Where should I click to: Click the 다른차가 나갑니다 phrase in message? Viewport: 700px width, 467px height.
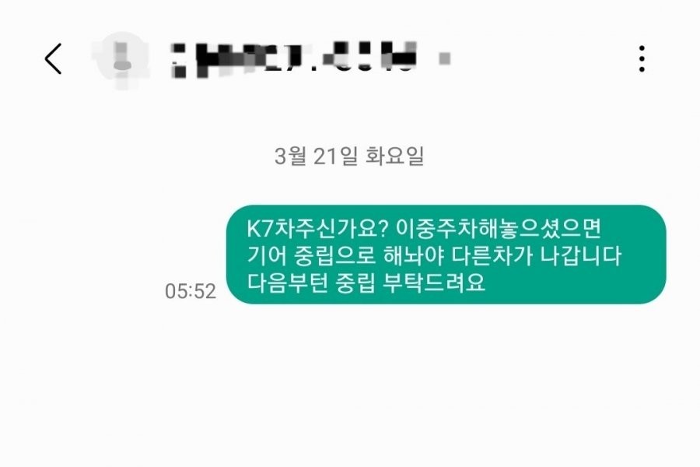pos(537,255)
